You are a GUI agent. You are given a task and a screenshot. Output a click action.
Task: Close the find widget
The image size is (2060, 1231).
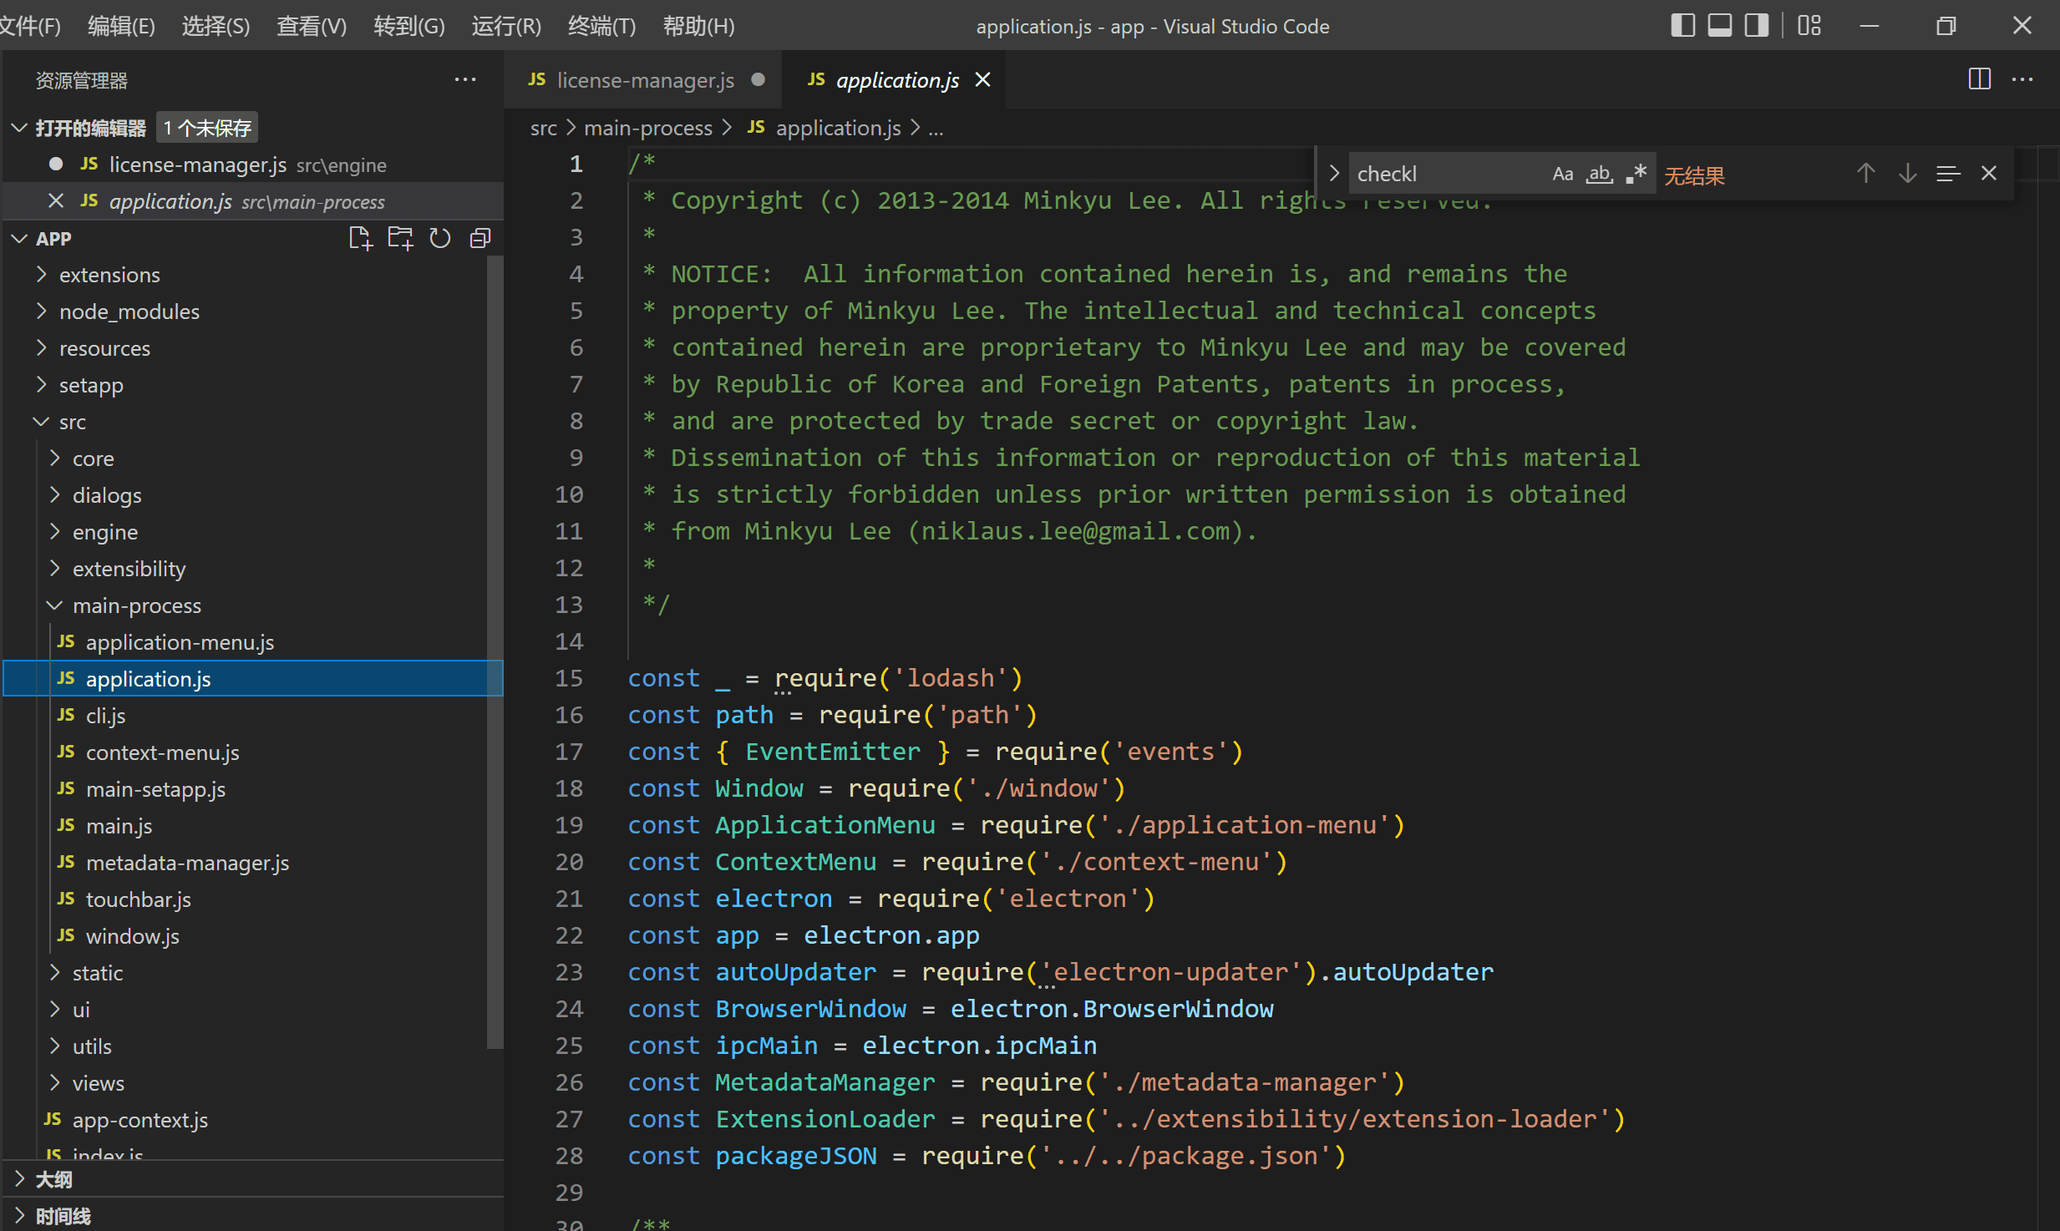tap(1989, 174)
